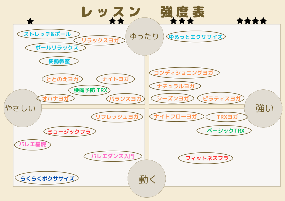Select the 動く circle at bottom
285x201 pixels.
click(147, 179)
